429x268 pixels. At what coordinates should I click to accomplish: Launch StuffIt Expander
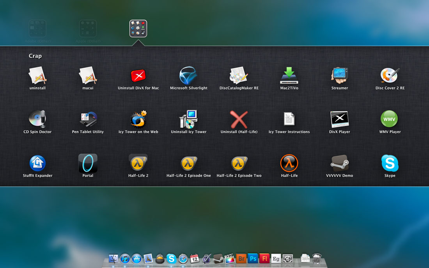pyautogui.click(x=37, y=163)
